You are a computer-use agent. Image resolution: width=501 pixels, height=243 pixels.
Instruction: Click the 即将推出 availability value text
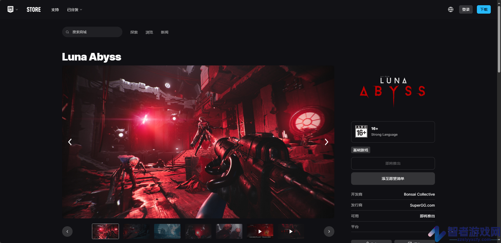(x=427, y=216)
